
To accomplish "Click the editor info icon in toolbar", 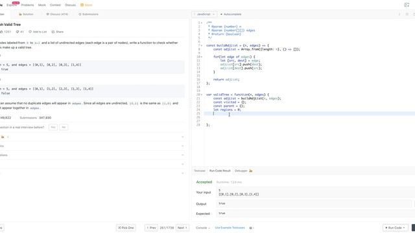I will point(399,14).
